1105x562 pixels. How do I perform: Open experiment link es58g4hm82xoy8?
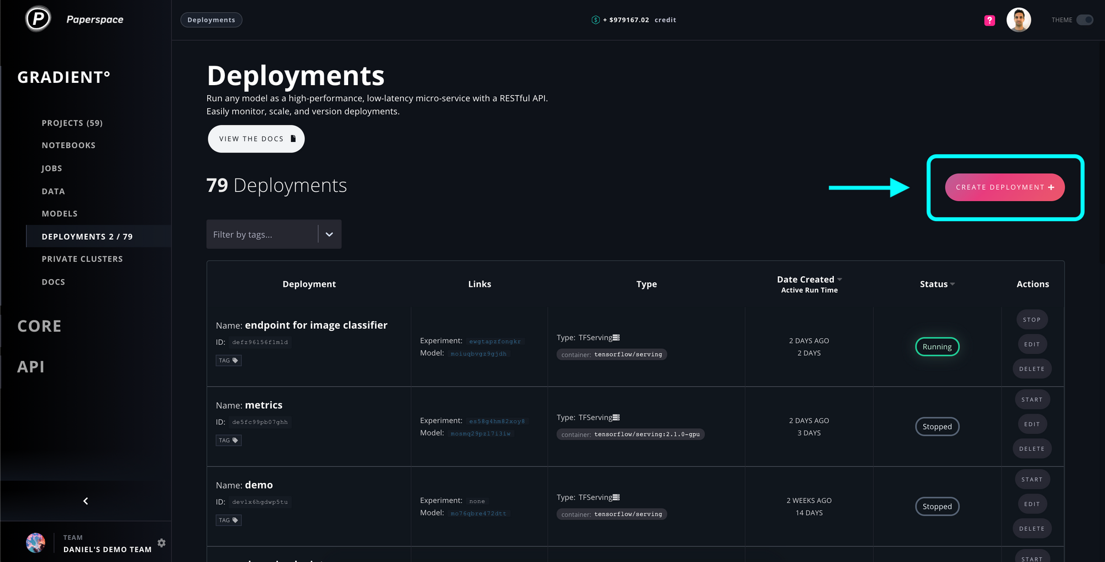tap(497, 421)
